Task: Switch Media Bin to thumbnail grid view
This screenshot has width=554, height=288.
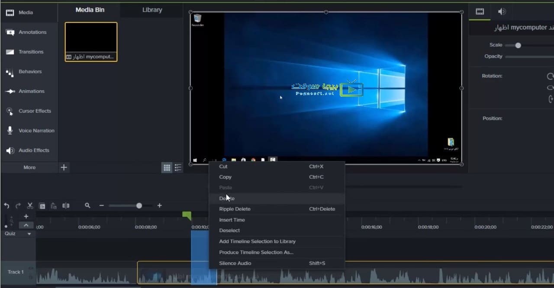Action: click(x=167, y=168)
